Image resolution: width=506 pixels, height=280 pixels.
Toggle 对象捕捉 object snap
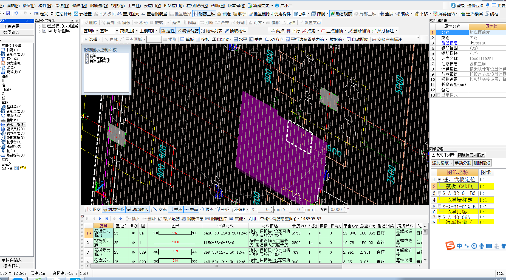pyautogui.click(x=114, y=209)
